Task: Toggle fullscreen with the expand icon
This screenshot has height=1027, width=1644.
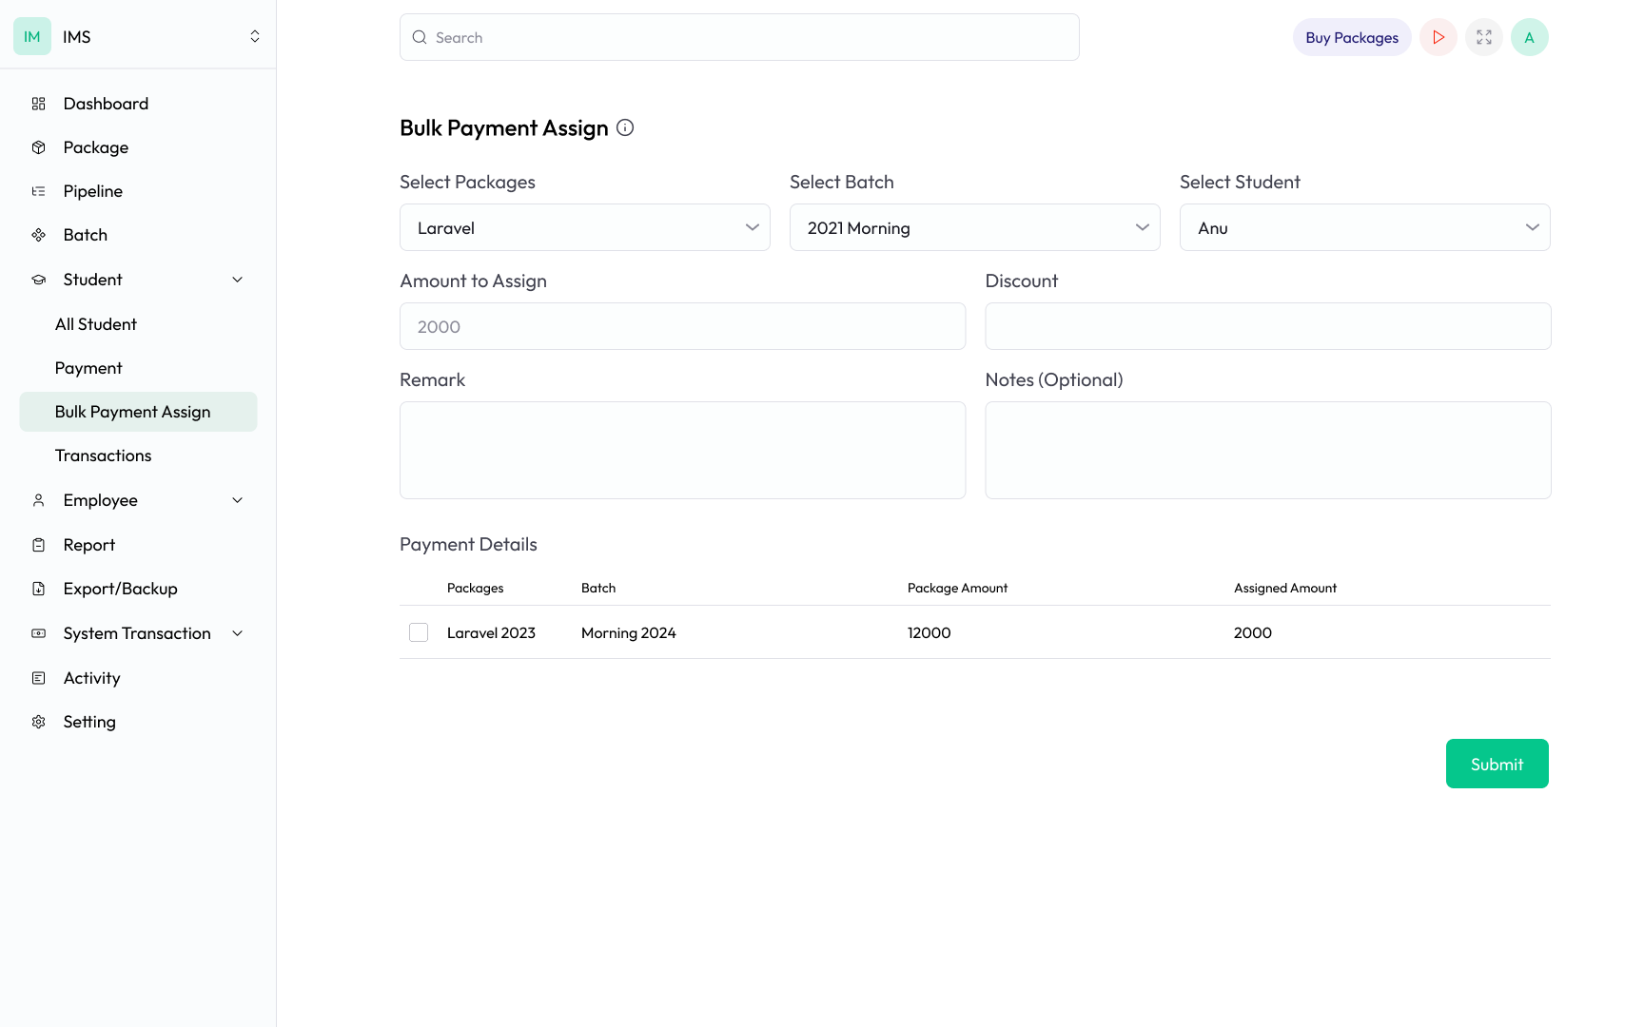Action: click(x=1484, y=37)
